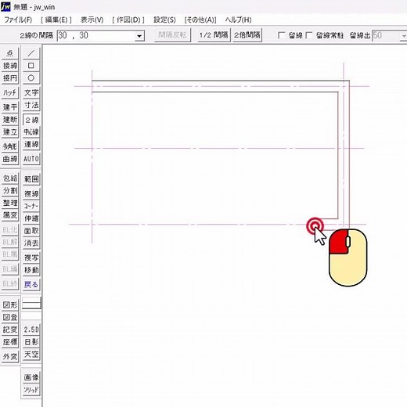Image resolution: width=407 pixels, height=407 pixels.
Task: Select the 文字 text tool
Action: coord(31,92)
